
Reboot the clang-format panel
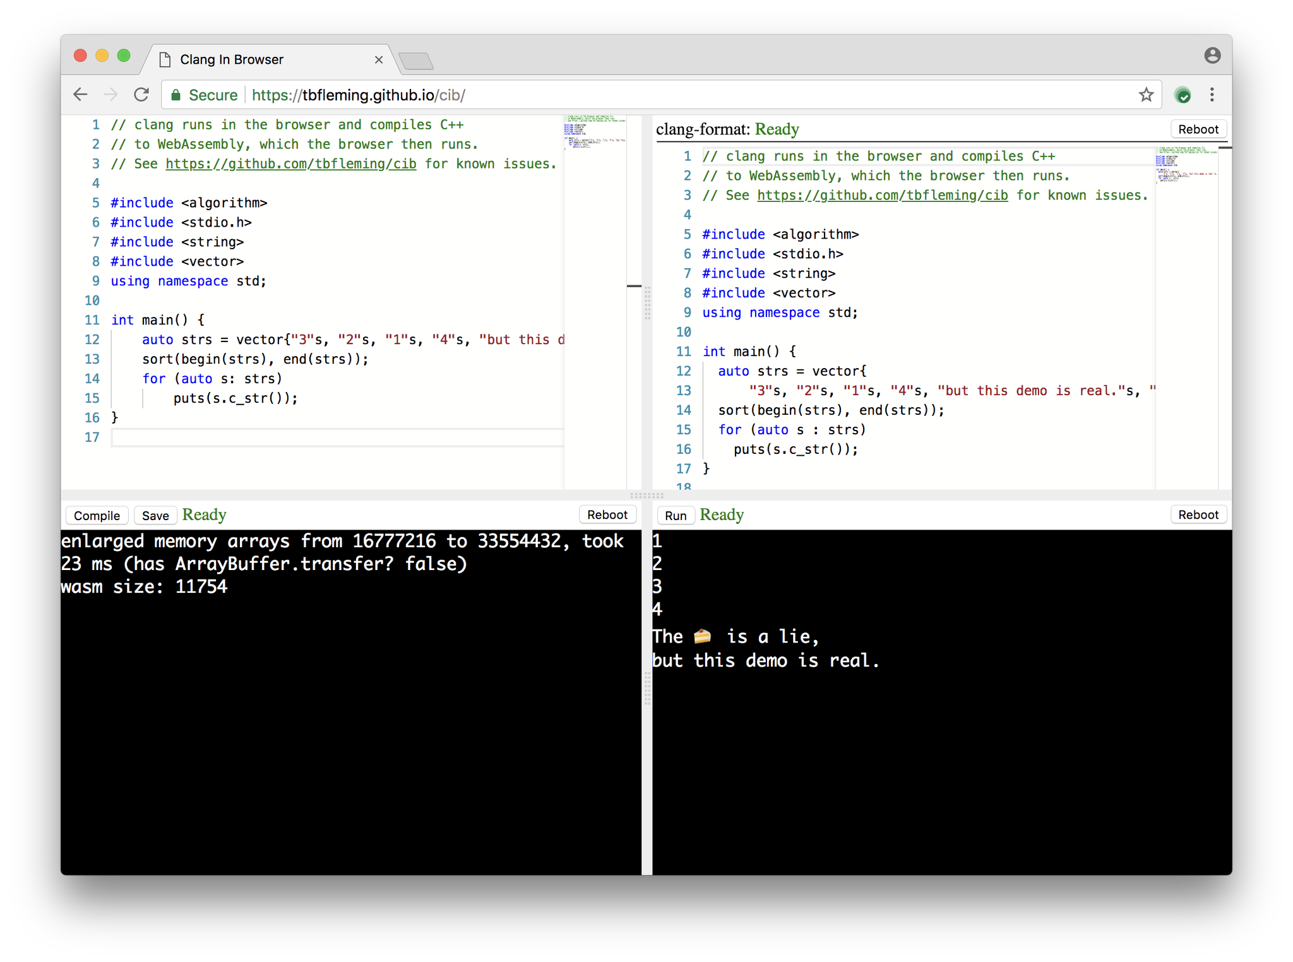[x=1198, y=129]
